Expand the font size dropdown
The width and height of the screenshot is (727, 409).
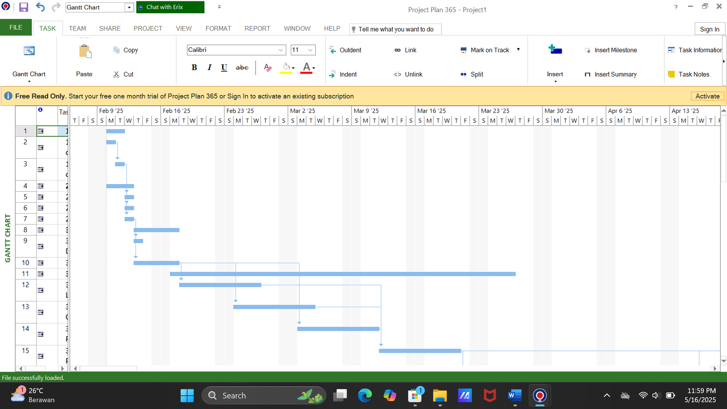click(x=310, y=50)
